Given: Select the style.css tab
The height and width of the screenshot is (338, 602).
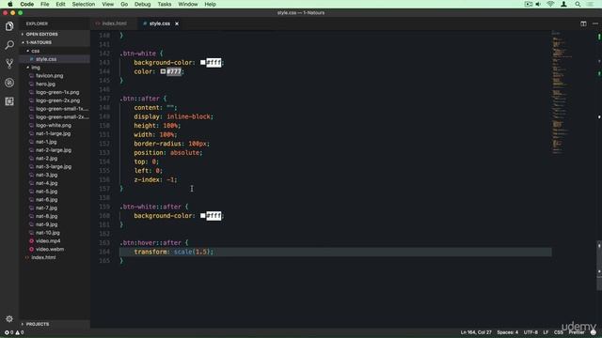Looking at the screenshot, I should click(159, 23).
